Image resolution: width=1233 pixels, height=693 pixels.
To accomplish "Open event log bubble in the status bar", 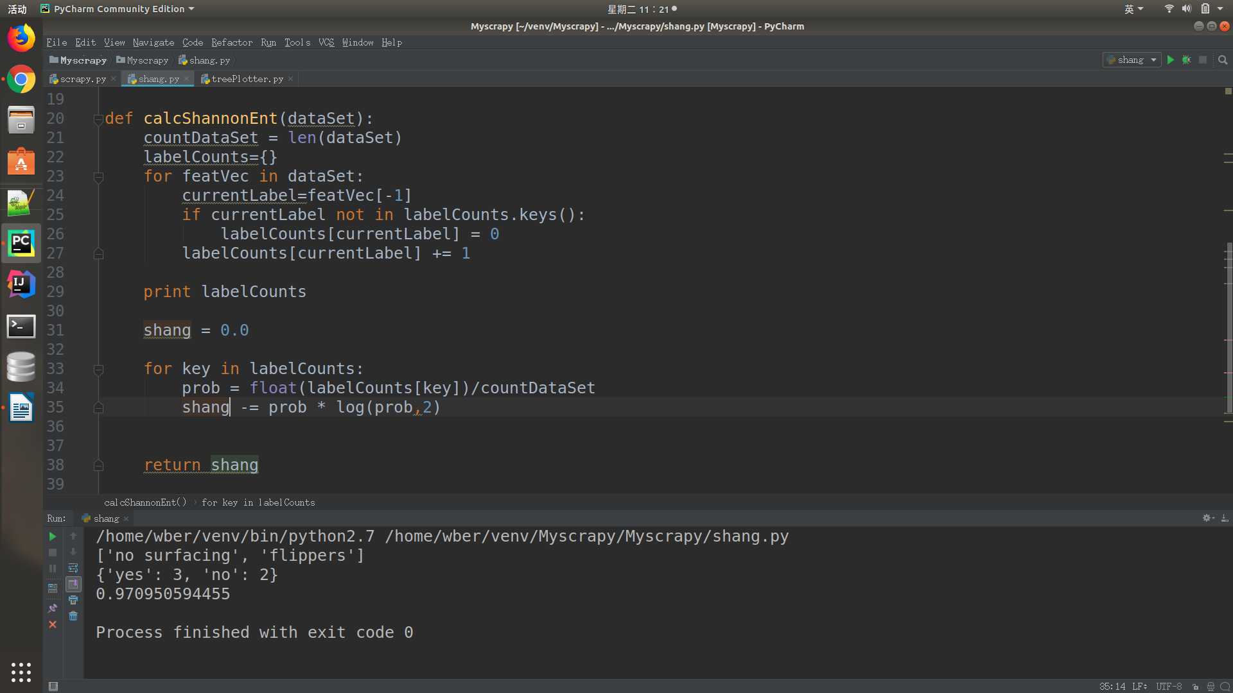I will [1225, 687].
